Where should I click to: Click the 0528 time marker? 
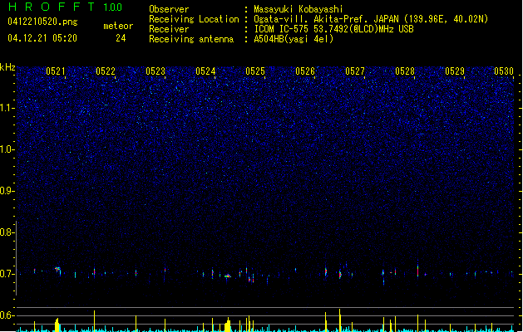click(x=405, y=71)
